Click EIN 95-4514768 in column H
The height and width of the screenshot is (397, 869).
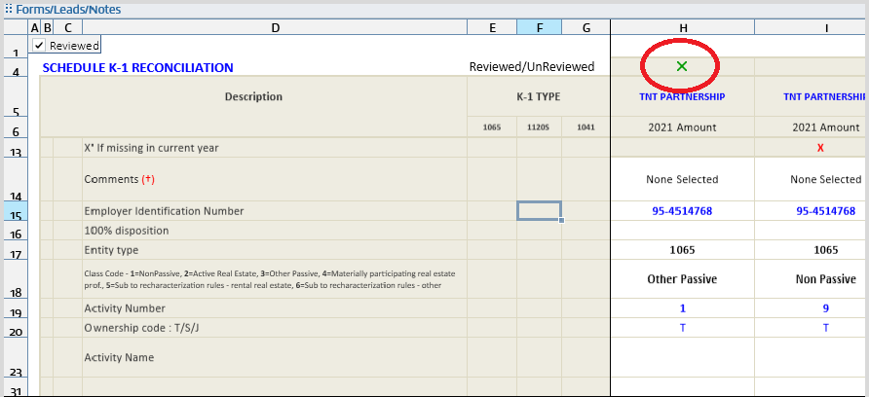[682, 211]
